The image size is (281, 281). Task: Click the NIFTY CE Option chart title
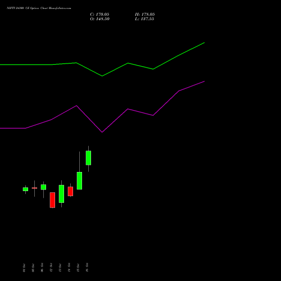(39, 8)
